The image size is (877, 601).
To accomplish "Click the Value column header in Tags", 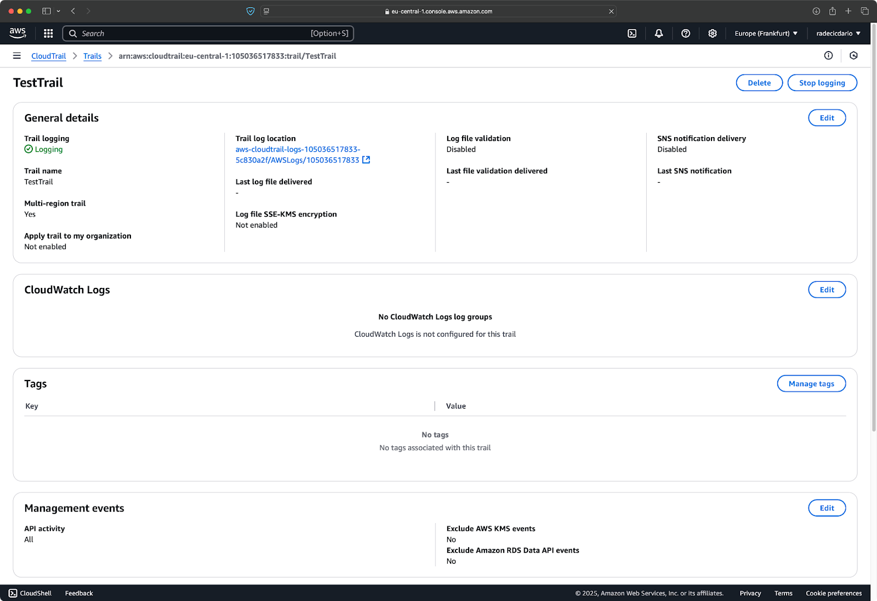I will [x=456, y=406].
